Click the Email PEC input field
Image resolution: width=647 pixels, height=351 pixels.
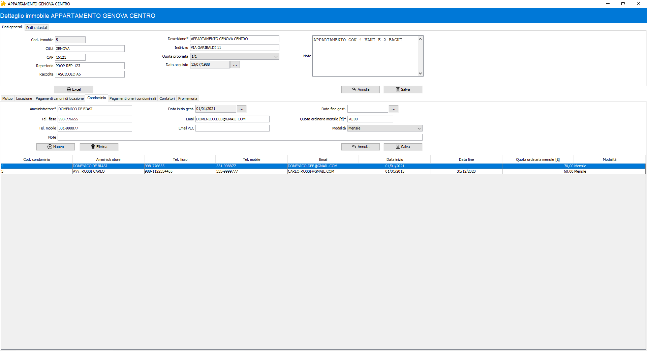232,128
